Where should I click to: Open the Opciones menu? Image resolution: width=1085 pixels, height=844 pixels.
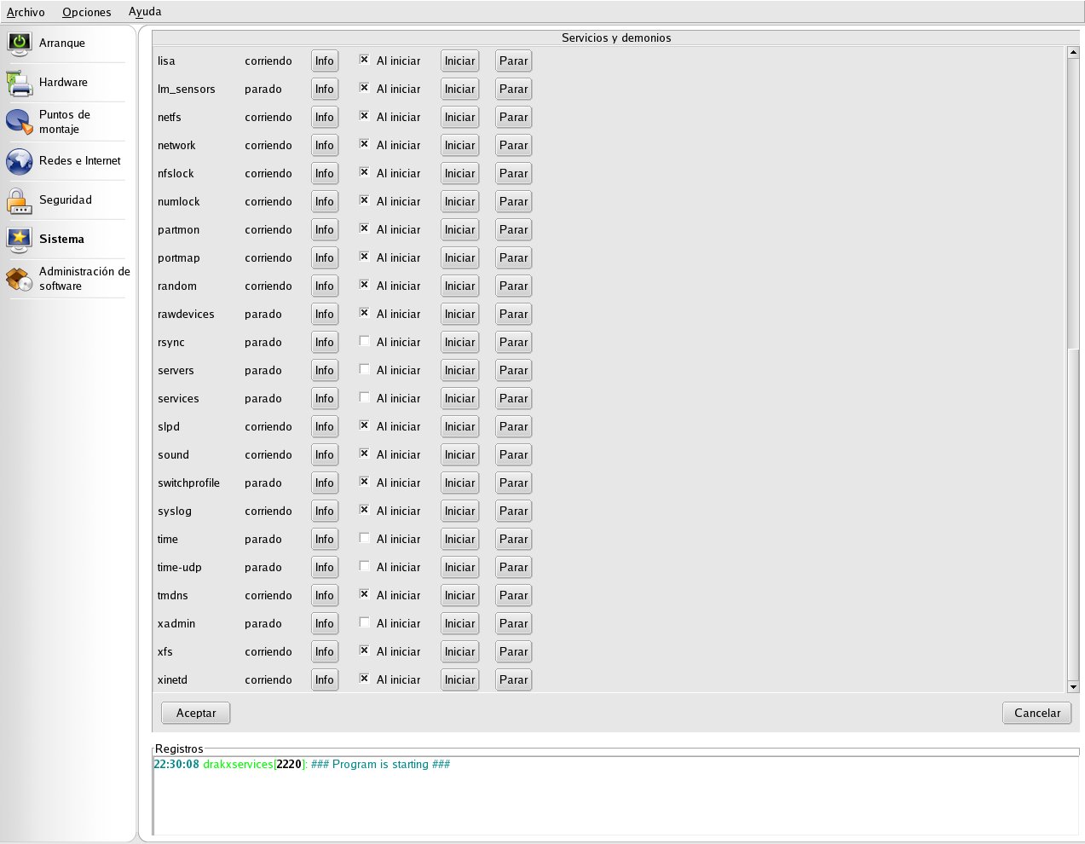(x=86, y=12)
